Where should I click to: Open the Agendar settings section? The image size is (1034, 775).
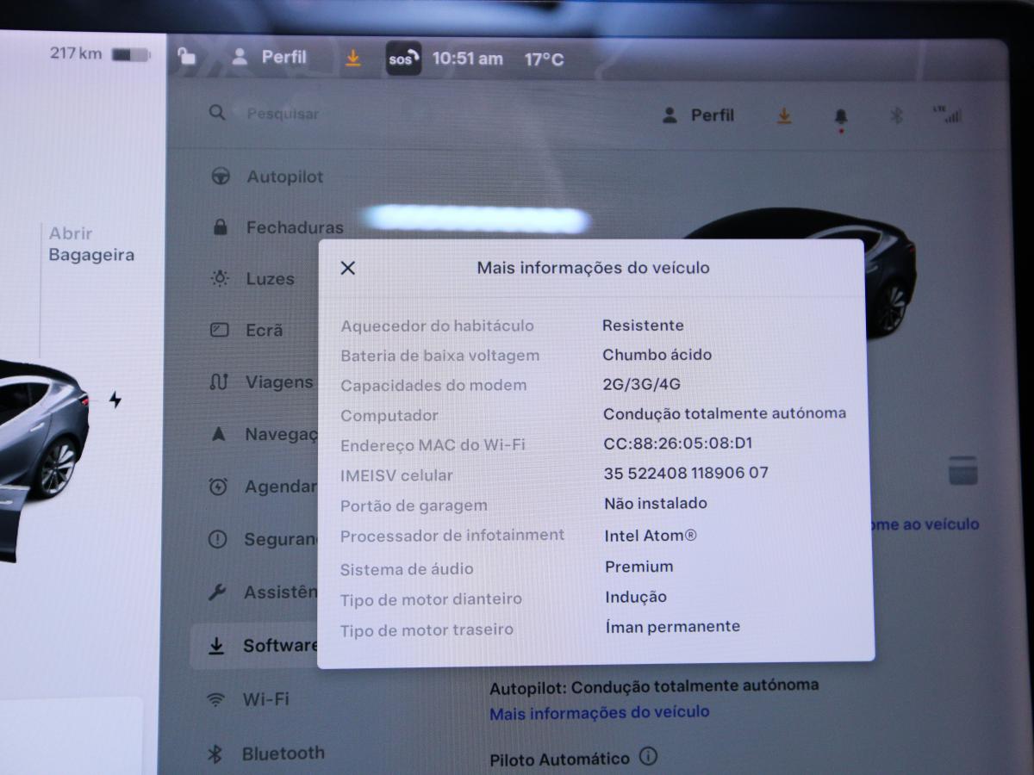[x=263, y=487]
